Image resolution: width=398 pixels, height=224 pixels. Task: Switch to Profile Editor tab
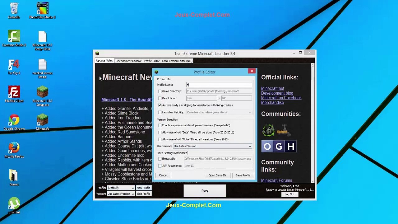(x=152, y=61)
